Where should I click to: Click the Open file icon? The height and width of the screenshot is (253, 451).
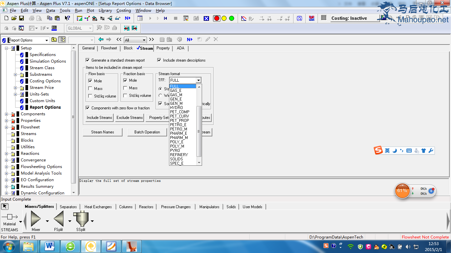pyautogui.click(x=14, y=18)
